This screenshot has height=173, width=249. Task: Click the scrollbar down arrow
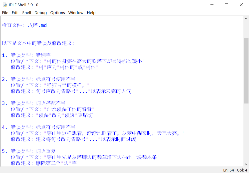[246, 164]
